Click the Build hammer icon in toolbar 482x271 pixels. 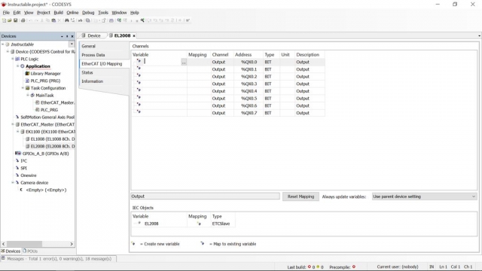point(142,20)
